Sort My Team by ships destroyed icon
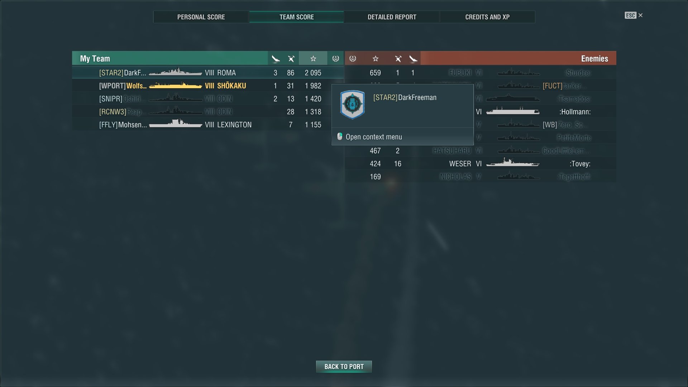 click(275, 58)
